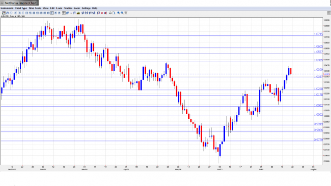331x186 pixels.
Task: Select the fourth blue line-drawing tool icon
Action: point(94,13)
